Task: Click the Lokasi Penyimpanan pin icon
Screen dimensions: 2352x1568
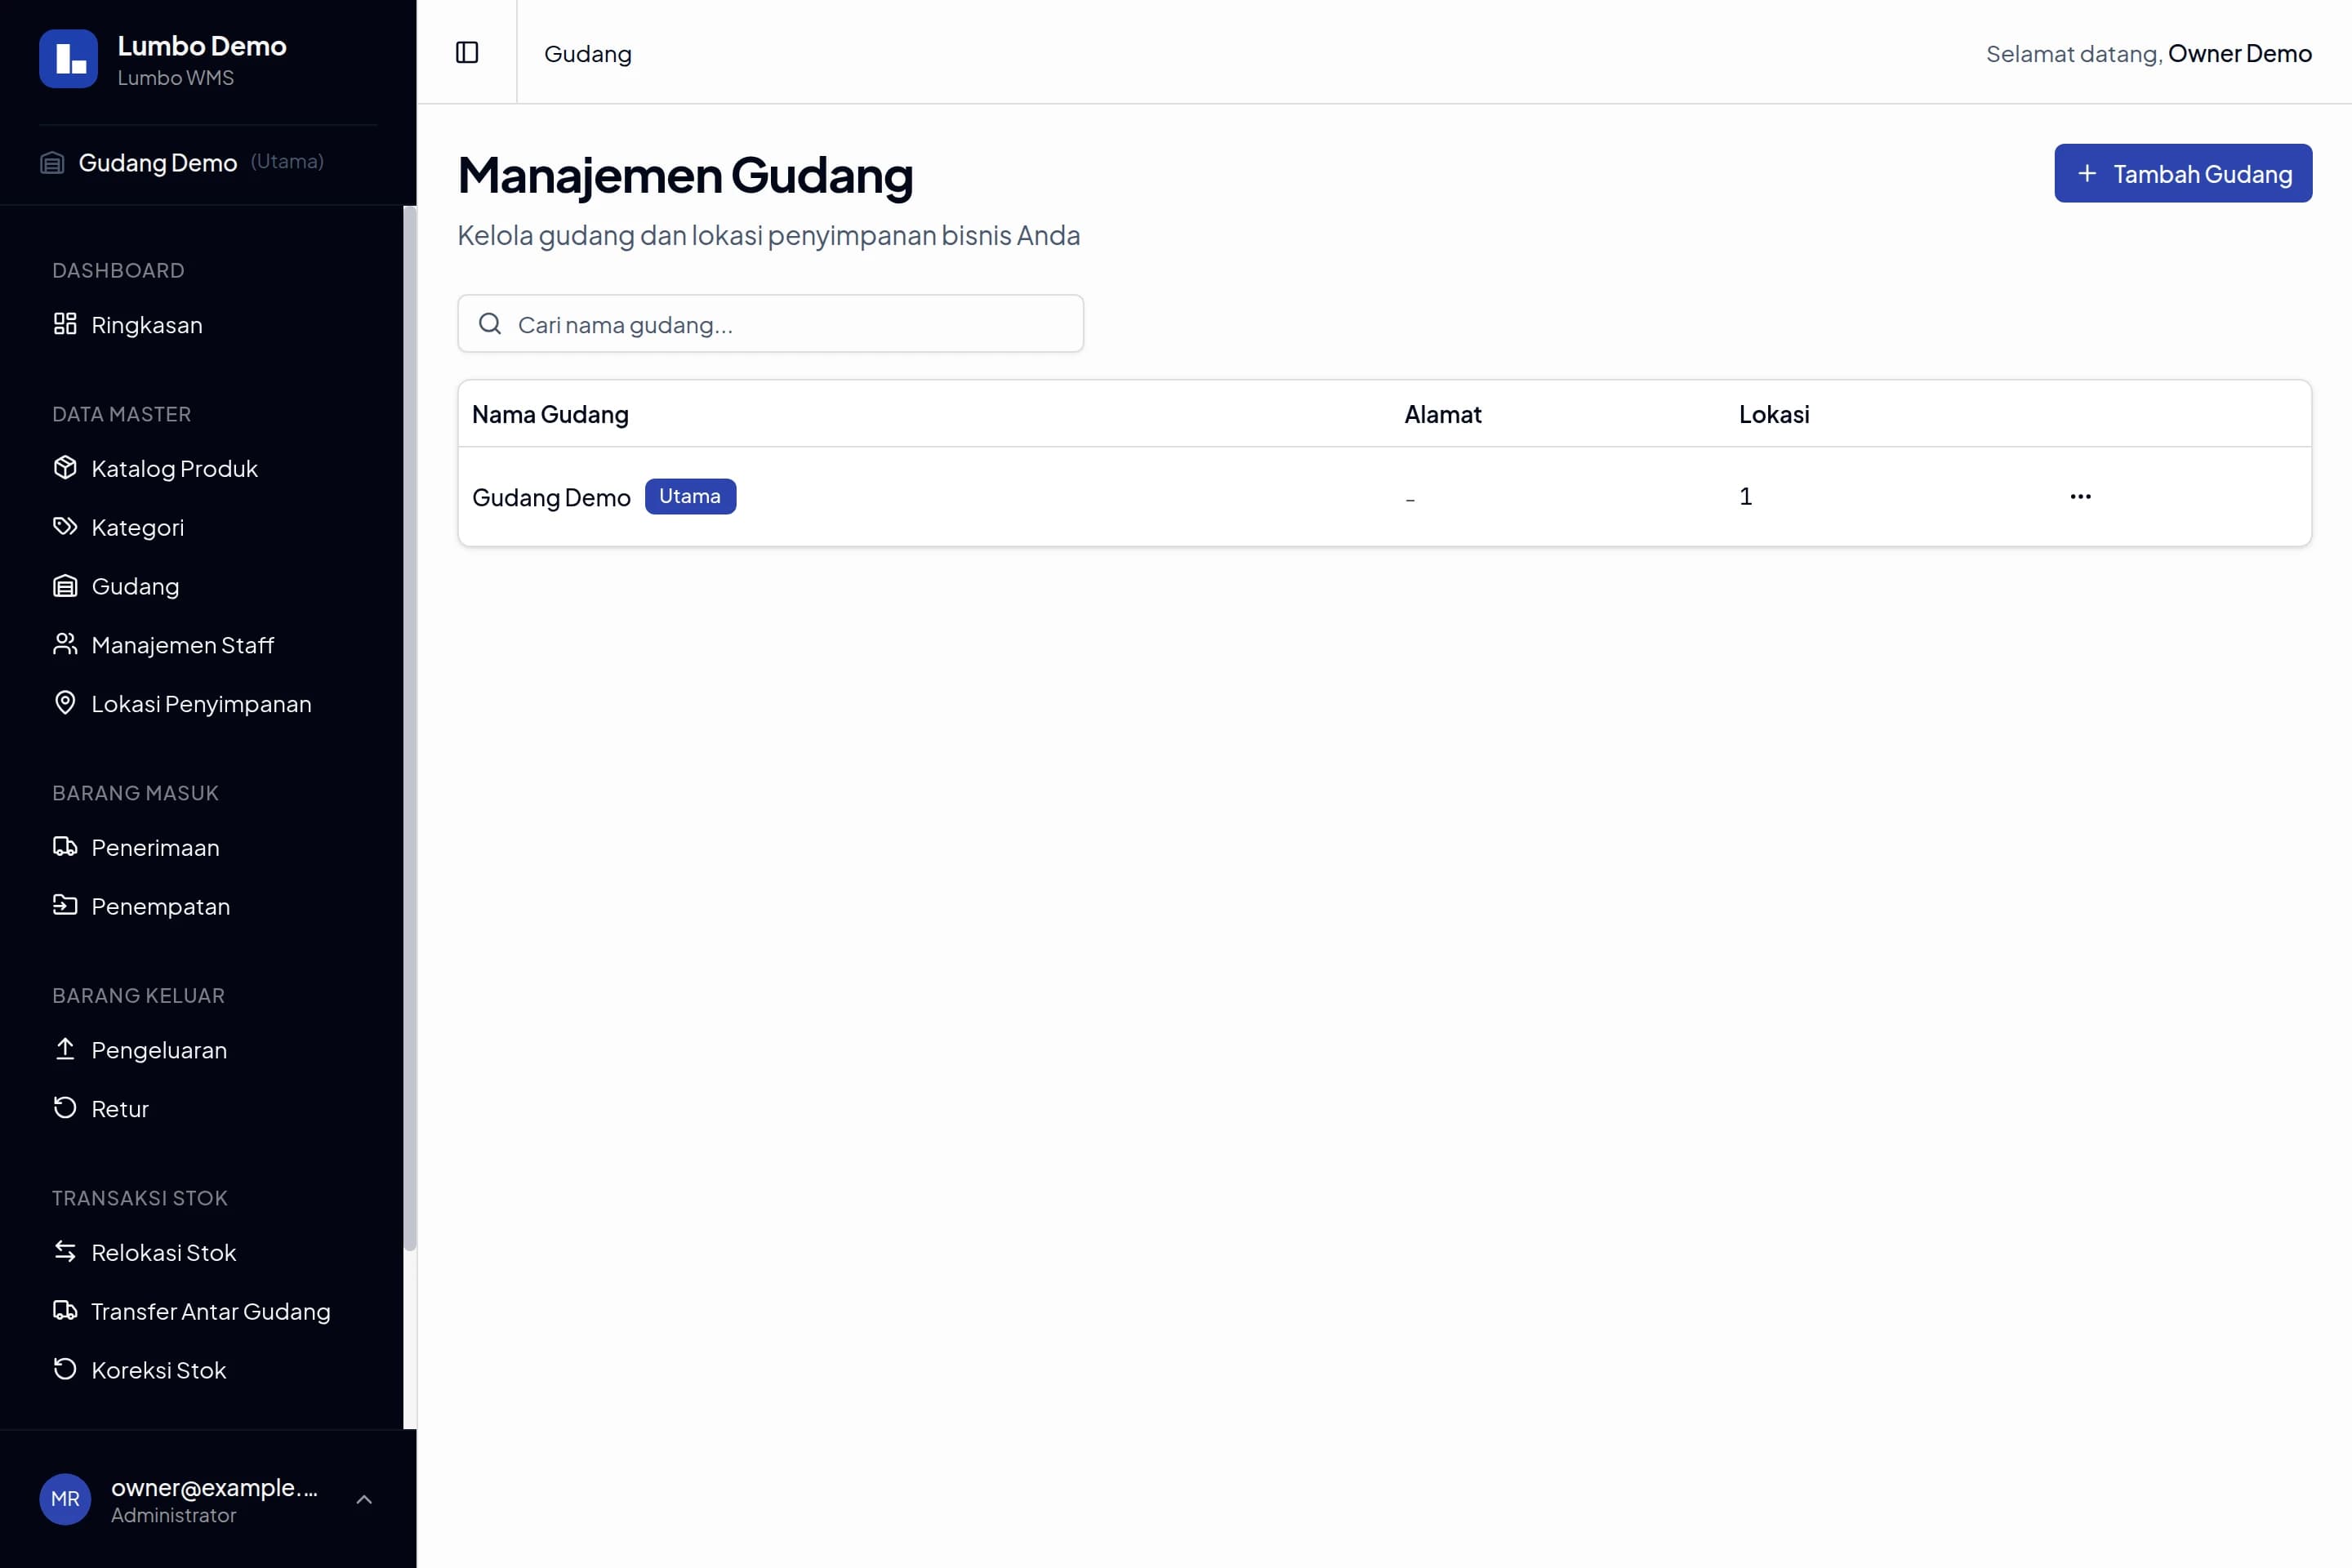Action: 65,703
